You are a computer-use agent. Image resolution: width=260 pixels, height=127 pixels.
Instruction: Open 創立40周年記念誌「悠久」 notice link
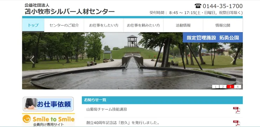123,123
